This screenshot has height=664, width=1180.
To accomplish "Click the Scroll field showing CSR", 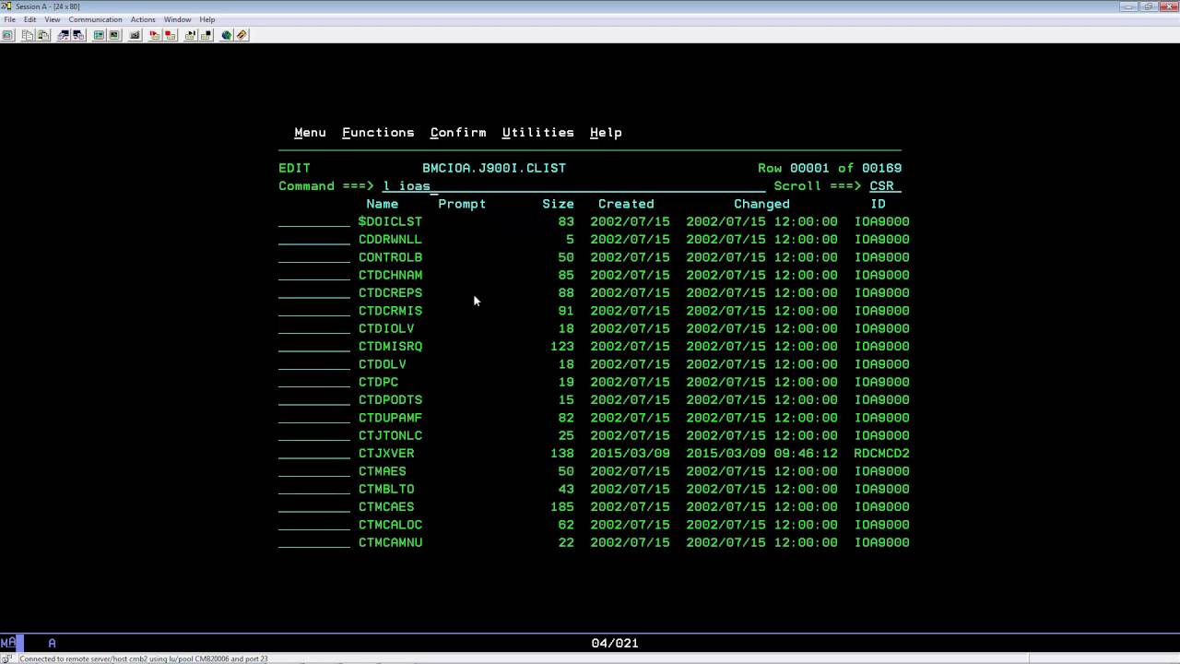I will 883,186.
